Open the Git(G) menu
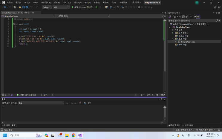The width and height of the screenshot is (222, 139). tap(36, 2)
